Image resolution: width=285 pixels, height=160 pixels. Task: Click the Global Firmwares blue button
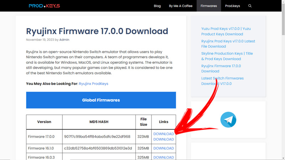(x=101, y=100)
